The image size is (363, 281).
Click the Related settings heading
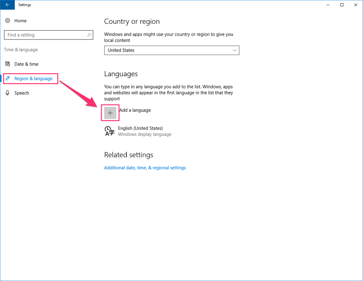tap(129, 155)
